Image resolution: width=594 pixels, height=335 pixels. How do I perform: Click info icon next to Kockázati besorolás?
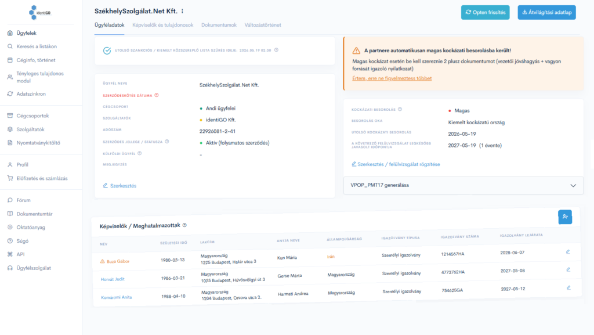[400, 109]
